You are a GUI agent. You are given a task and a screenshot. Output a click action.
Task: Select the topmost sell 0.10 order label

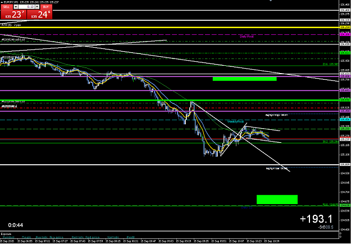(13, 39)
